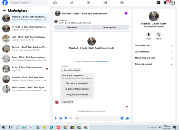Viewport: 179px width, 130px height.
Task: Click the seen indicator avatar
Action: pos(127,107)
